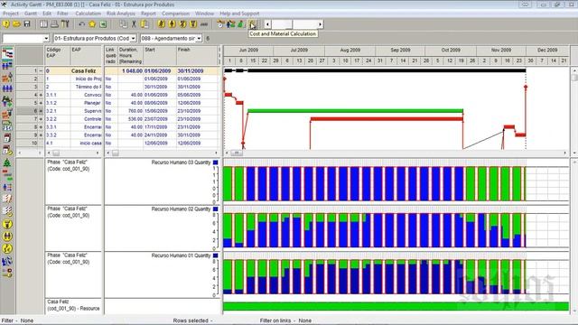The height and width of the screenshot is (325, 578).
Task: Click the clock scheduling calculation toolbar icon
Action: (x=220, y=24)
